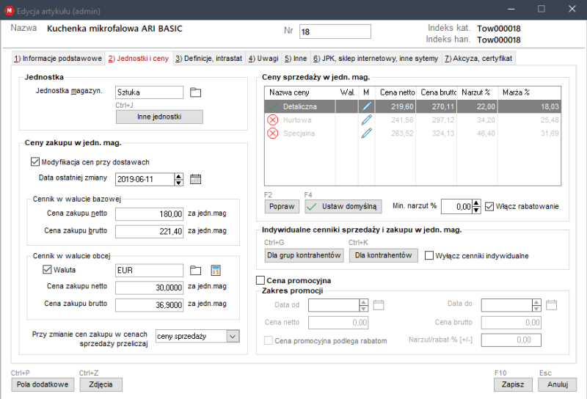587x399 pixels.
Task: Click pencil edit icon in Hurtowa row
Action: pos(366,120)
